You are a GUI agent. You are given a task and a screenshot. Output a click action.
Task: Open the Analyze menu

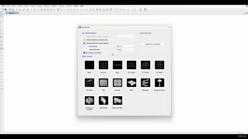pyautogui.click(x=46, y=6)
